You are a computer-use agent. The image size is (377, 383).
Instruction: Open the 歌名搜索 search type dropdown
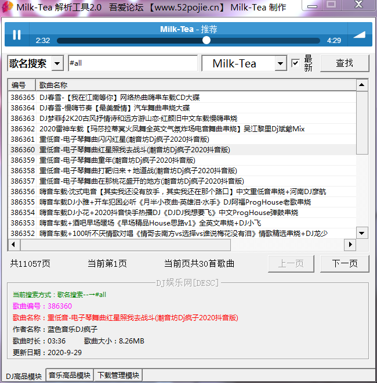tap(57, 63)
